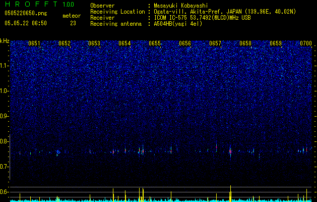The width and height of the screenshot is (317, 202).
Task: Click the Observer label
Action: [x=102, y=6]
